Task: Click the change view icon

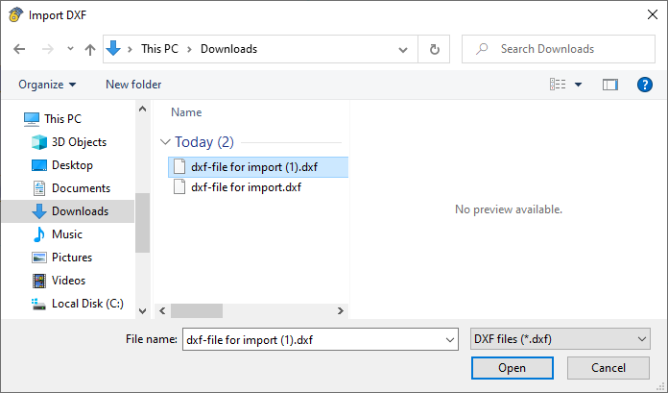Action: click(558, 85)
